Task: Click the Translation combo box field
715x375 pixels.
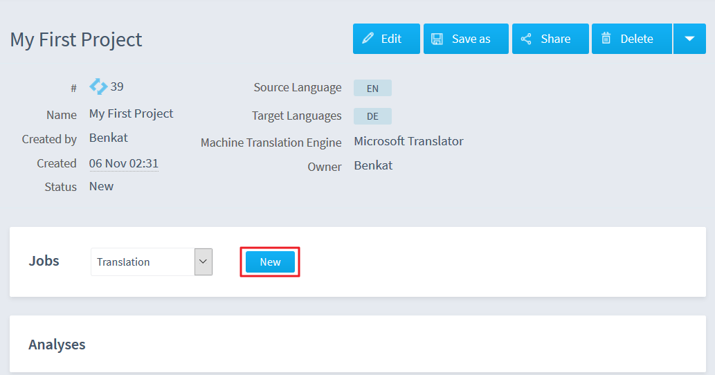Action: pos(152,262)
